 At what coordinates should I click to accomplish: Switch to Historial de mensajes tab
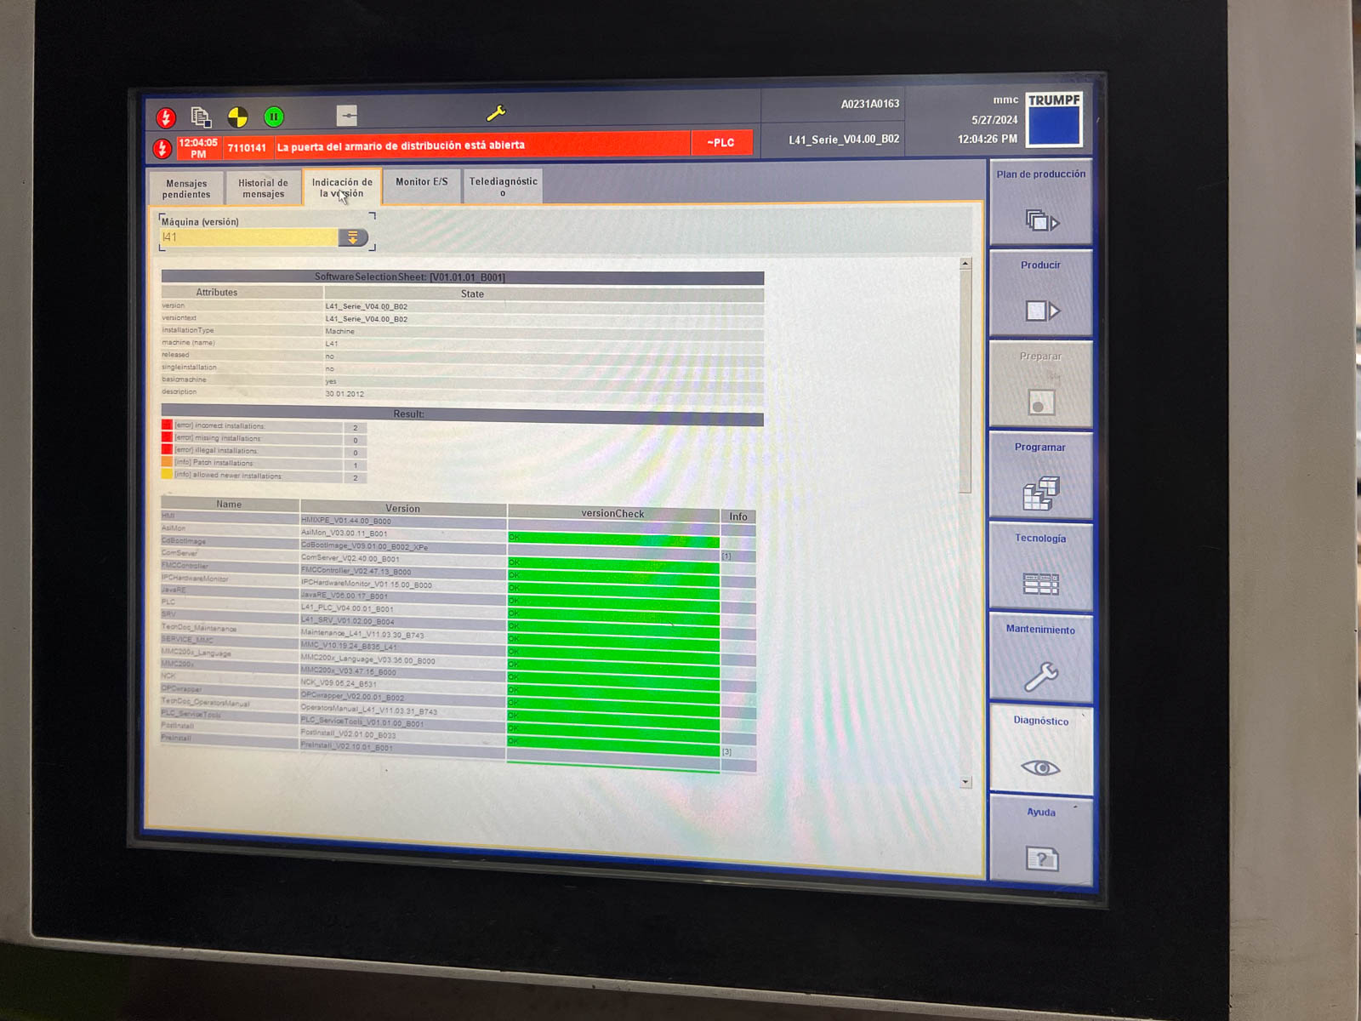263,188
